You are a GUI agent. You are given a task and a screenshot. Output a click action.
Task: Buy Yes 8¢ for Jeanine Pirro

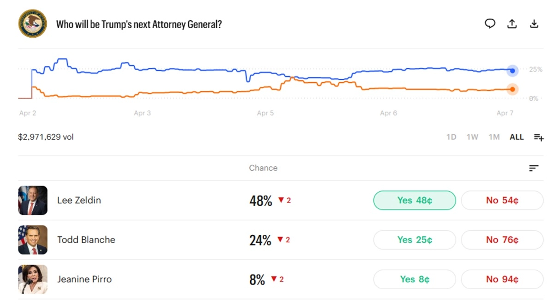[415, 279]
